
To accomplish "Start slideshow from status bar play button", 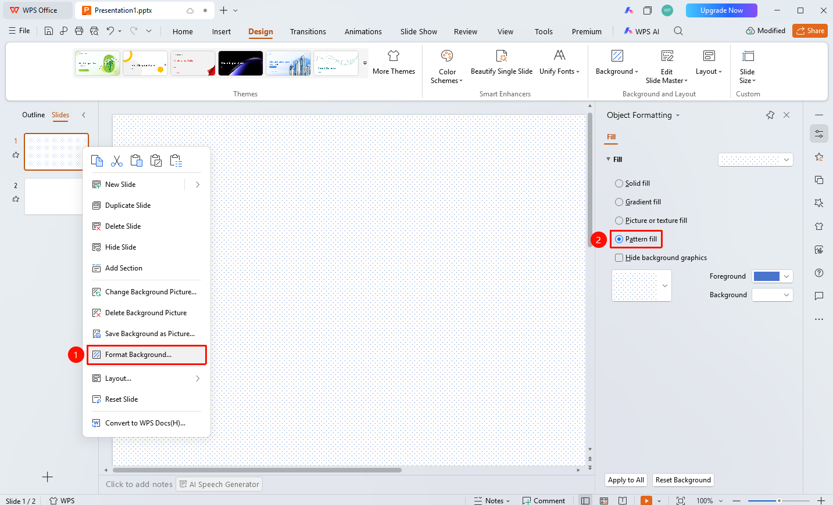I will [646, 500].
